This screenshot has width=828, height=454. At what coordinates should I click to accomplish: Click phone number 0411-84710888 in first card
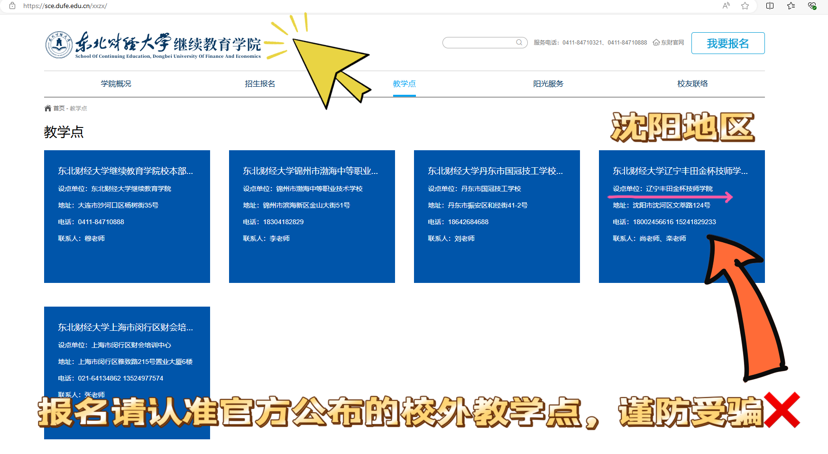point(91,222)
